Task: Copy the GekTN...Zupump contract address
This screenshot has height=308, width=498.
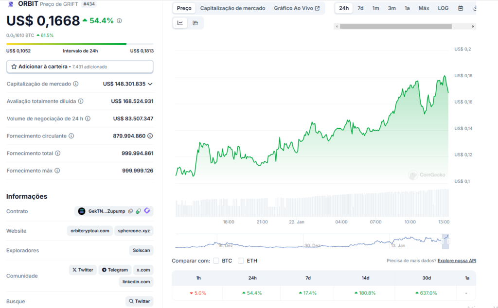Action: click(x=130, y=211)
